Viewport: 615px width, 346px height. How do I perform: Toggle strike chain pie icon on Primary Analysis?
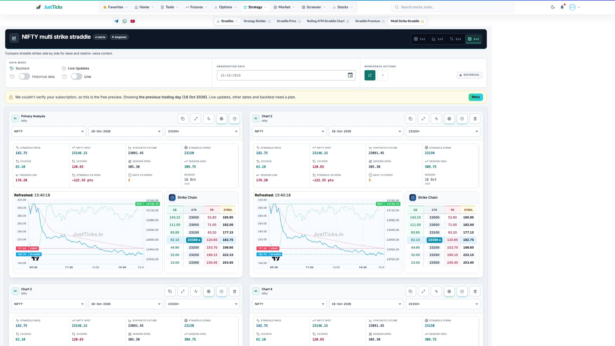tap(234, 119)
